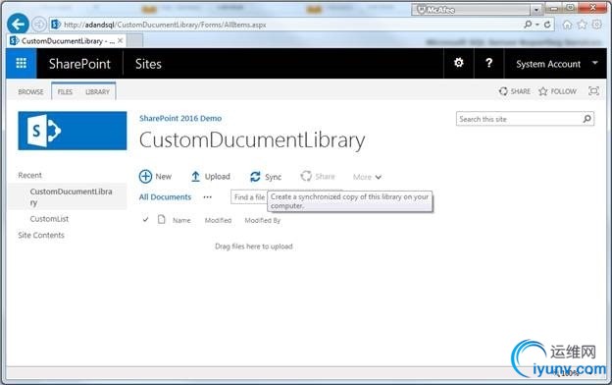Sync the library to your computer
612x385 pixels.
tap(266, 177)
